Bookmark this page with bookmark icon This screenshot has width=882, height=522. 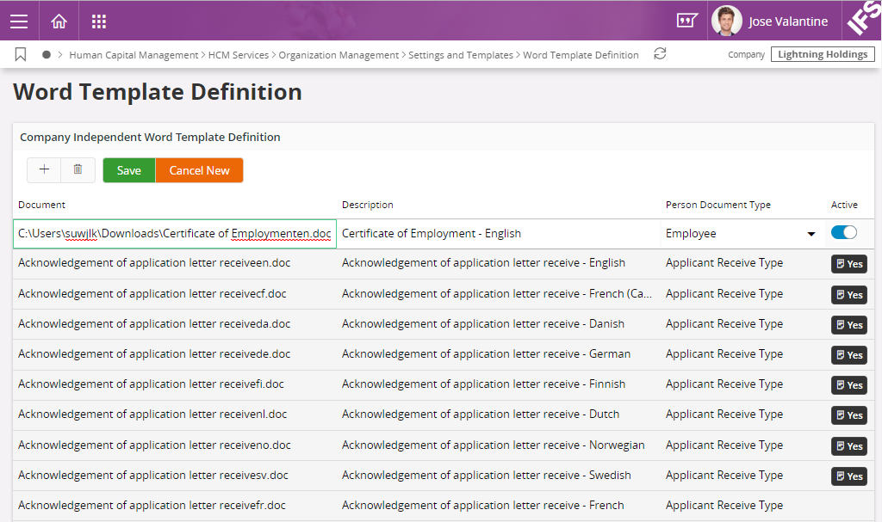click(x=21, y=54)
